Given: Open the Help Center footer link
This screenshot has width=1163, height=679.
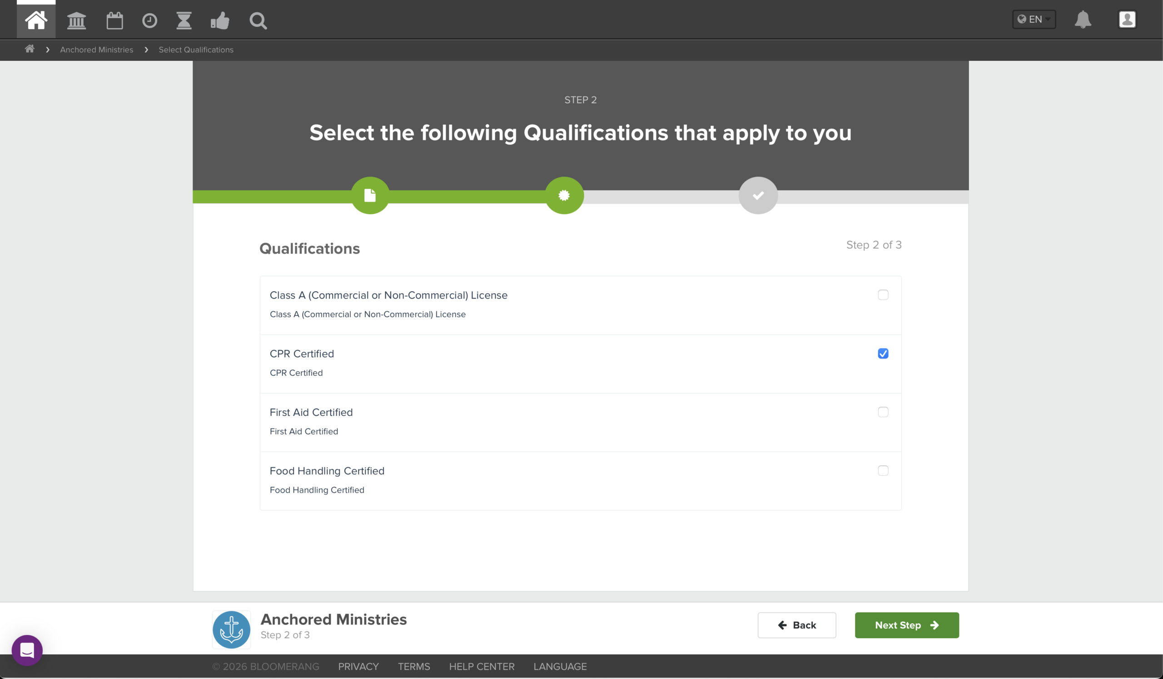Looking at the screenshot, I should [482, 666].
